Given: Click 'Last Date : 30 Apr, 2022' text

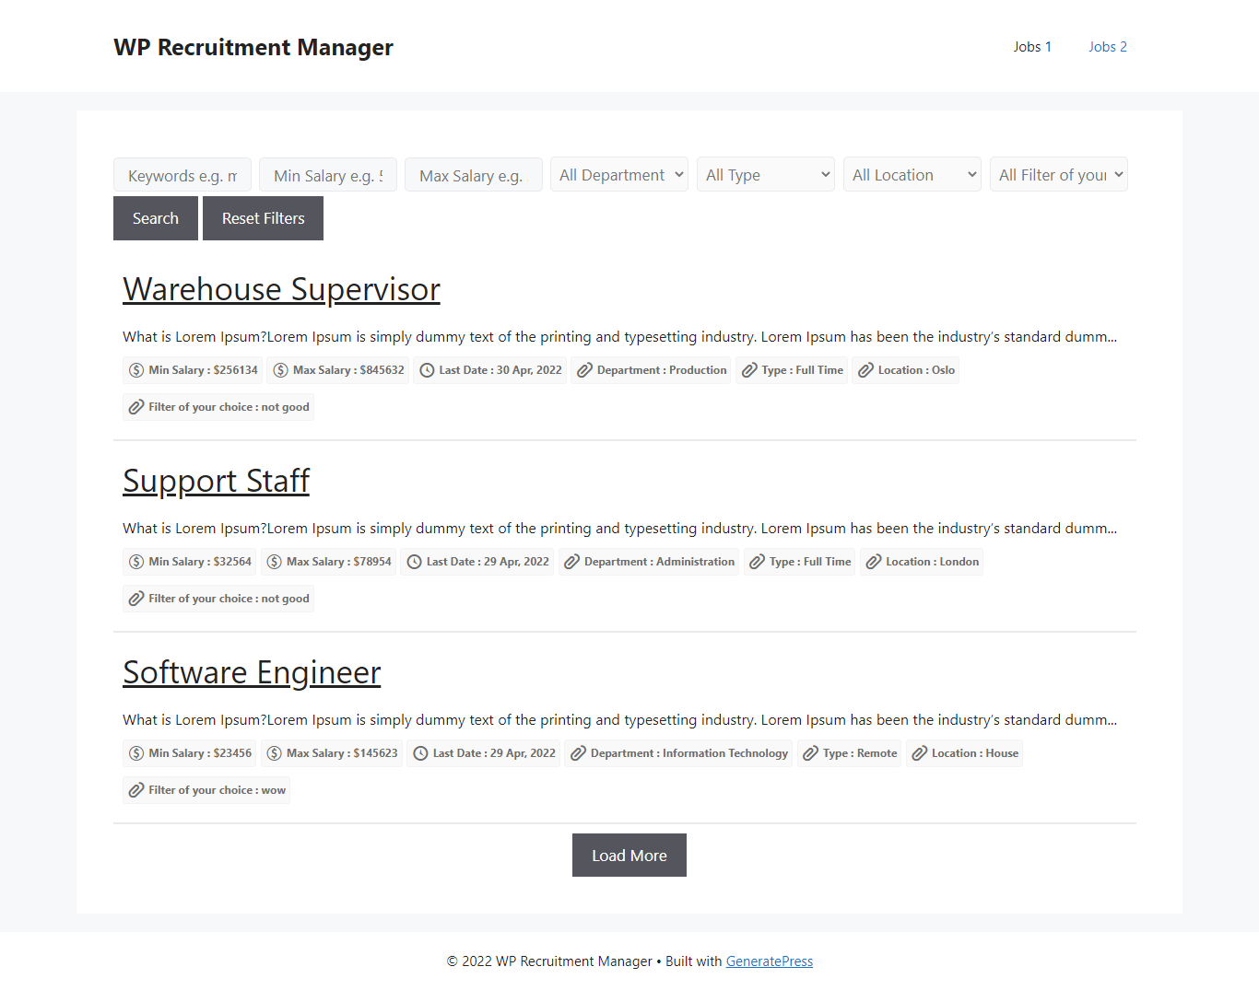Looking at the screenshot, I should click(500, 370).
